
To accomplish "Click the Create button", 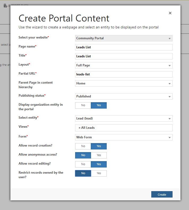I will point(162,195).
